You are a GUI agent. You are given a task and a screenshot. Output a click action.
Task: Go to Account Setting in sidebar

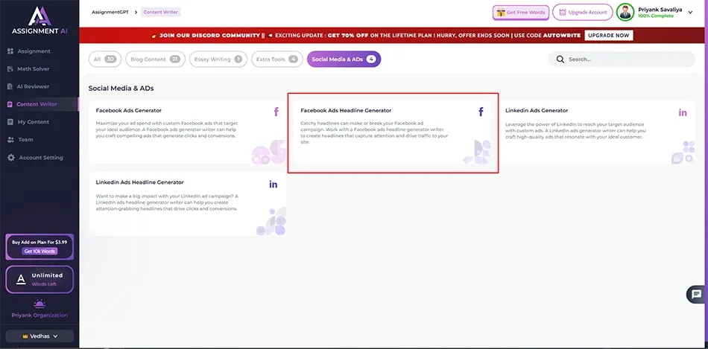pos(40,158)
